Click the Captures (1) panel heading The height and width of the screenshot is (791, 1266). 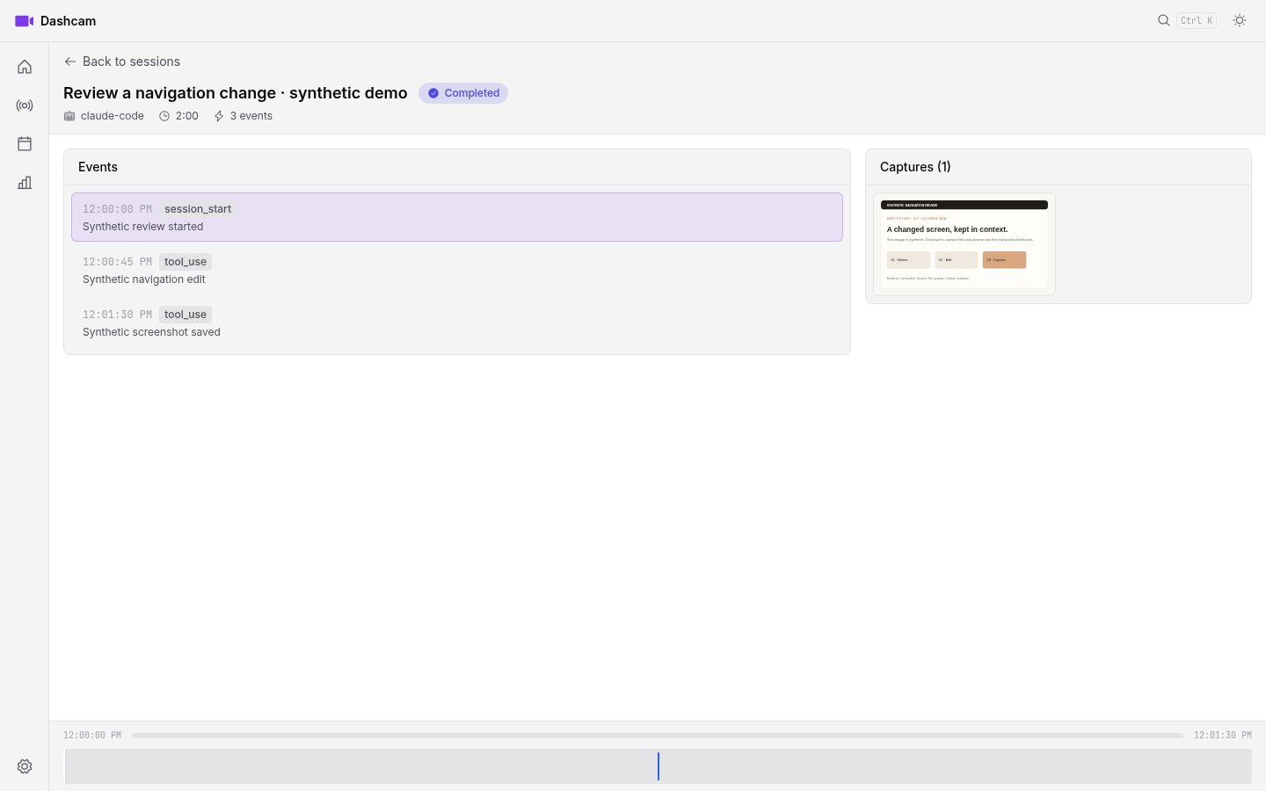coord(915,167)
